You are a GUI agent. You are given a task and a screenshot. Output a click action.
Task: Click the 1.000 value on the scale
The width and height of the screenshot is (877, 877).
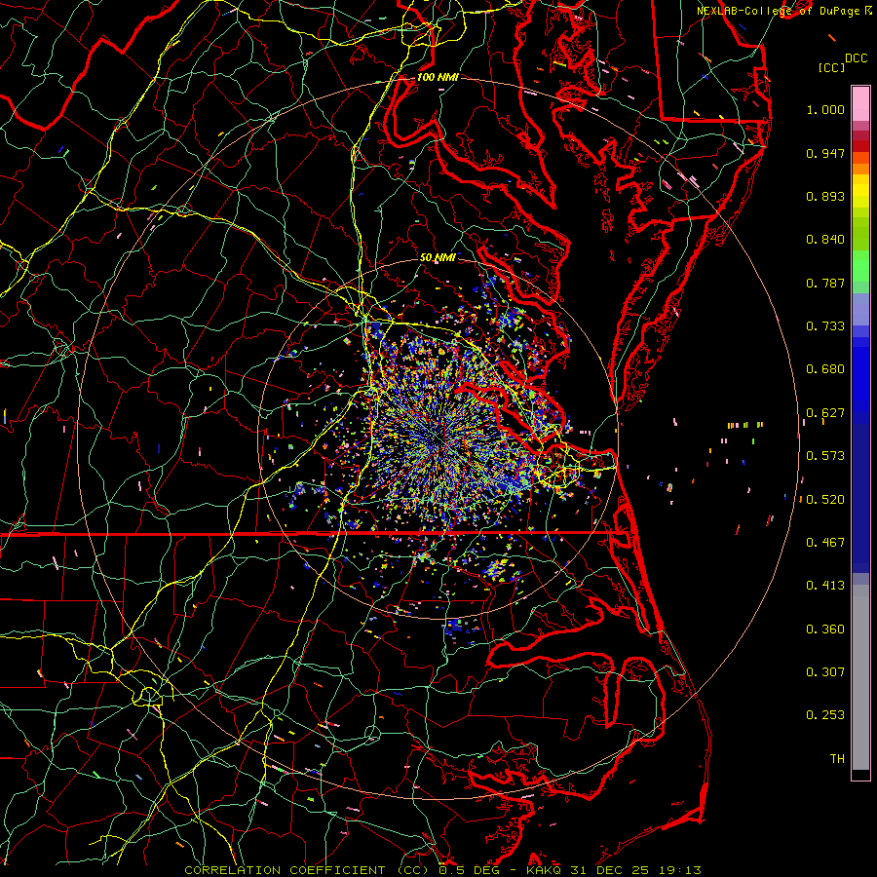tap(825, 109)
